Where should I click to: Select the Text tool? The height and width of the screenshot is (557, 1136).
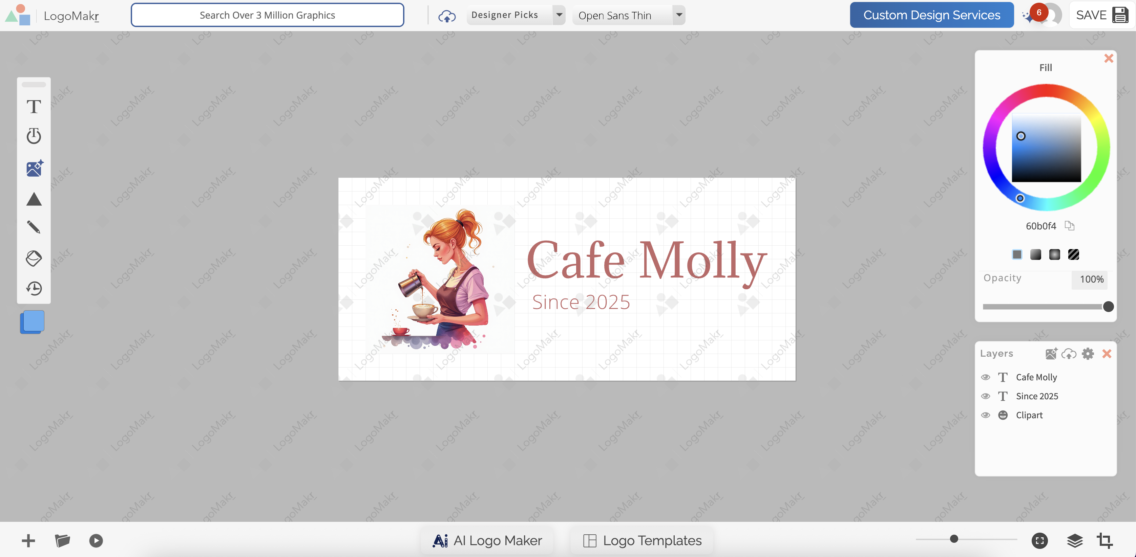pos(34,107)
